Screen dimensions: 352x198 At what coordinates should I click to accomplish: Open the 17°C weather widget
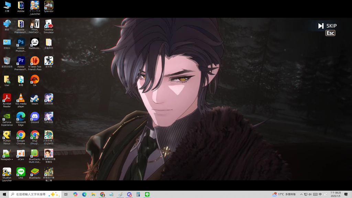tap(284, 195)
